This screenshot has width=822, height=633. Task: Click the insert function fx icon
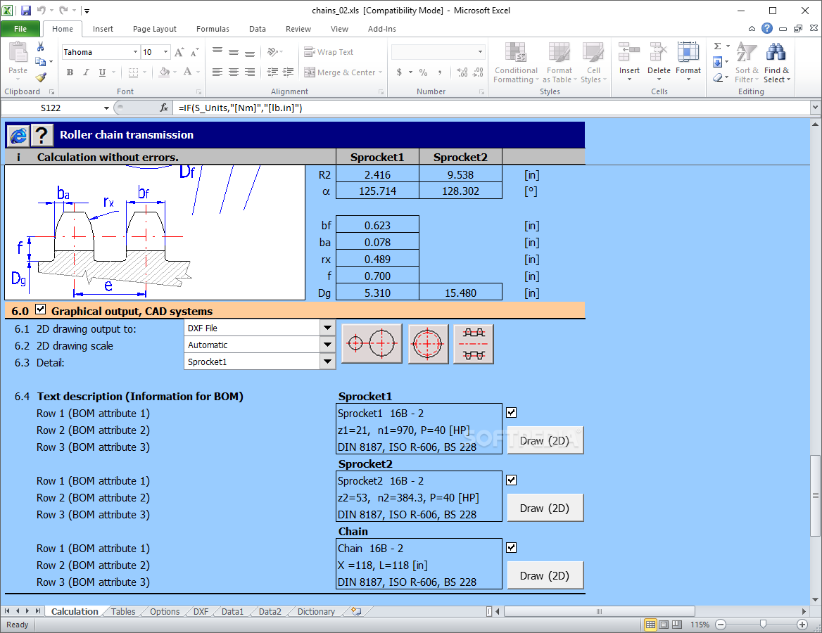tap(164, 108)
